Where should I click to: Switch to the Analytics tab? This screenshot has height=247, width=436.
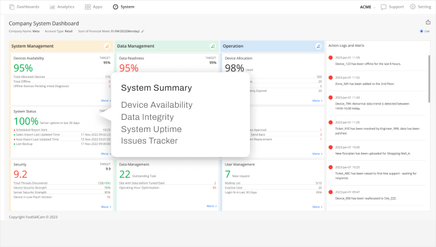pyautogui.click(x=61, y=7)
